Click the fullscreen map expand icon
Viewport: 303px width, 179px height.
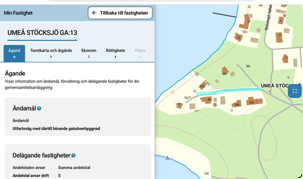294,91
